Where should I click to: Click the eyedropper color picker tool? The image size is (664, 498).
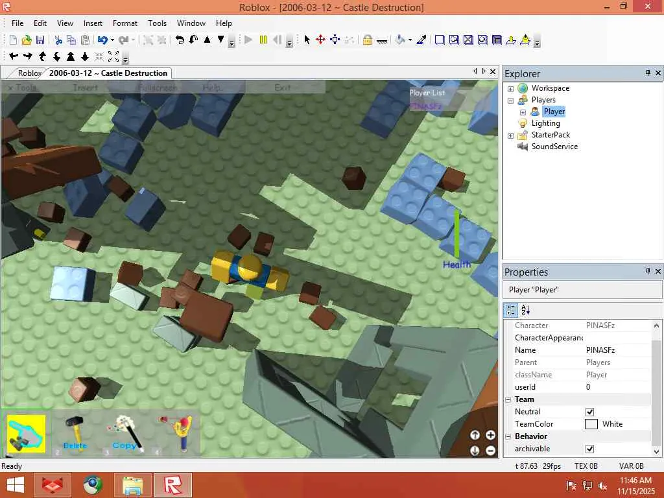[x=421, y=40]
